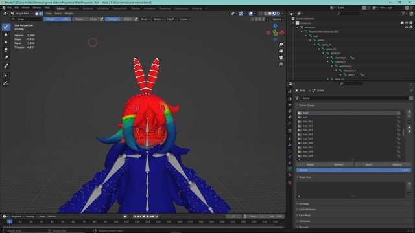This screenshot has height=233, width=415.
Task: Open the Render menu
Action: pyautogui.click(x=26, y=8)
